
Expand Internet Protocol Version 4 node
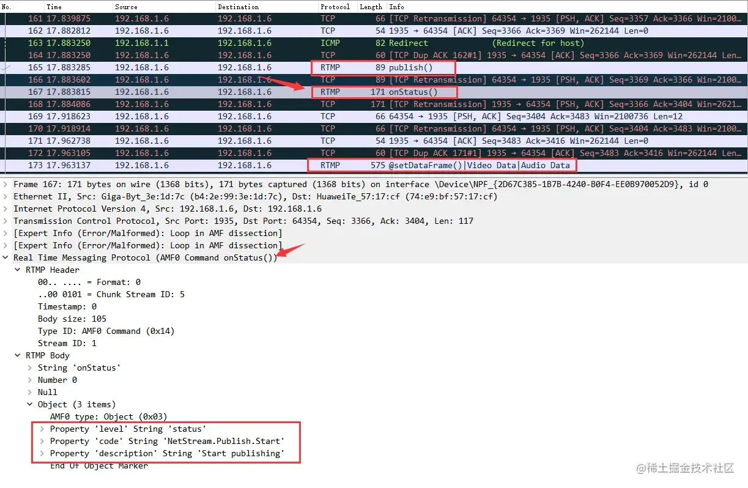6,209
